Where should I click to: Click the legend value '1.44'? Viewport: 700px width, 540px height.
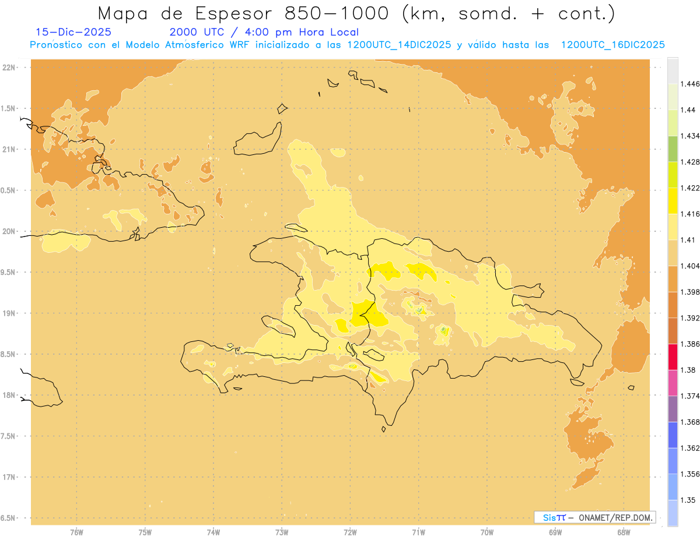[688, 110]
